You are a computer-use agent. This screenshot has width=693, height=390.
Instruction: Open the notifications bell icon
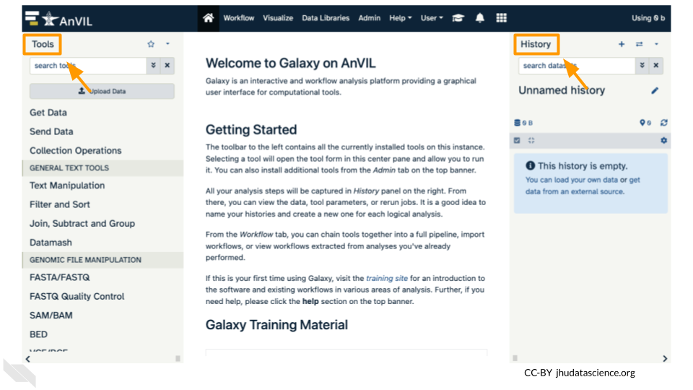point(479,17)
